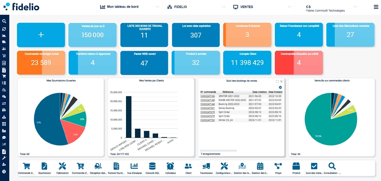
Task: Open the Facture fourni... shortcut
Action: [116, 168]
